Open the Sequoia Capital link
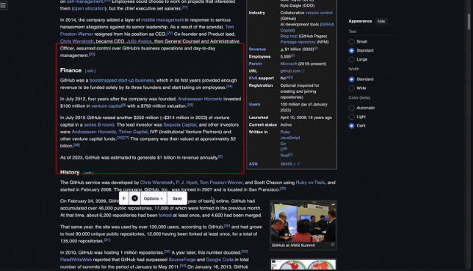473x271 pixels. [180, 125]
